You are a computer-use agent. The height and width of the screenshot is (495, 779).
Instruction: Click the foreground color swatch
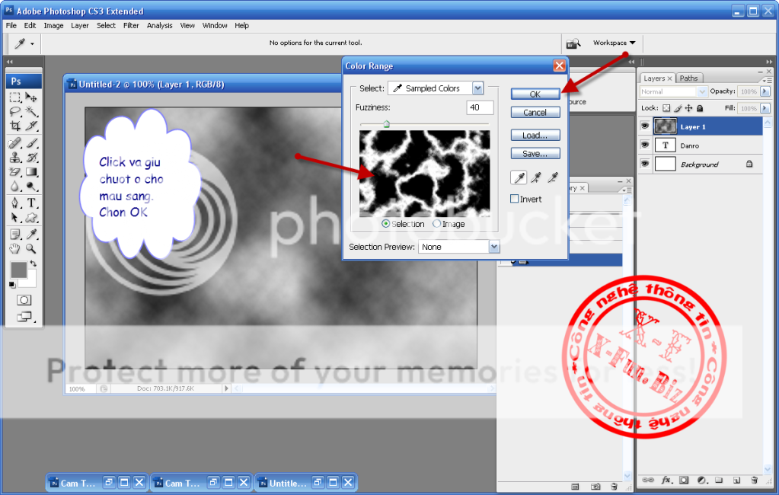[19, 270]
